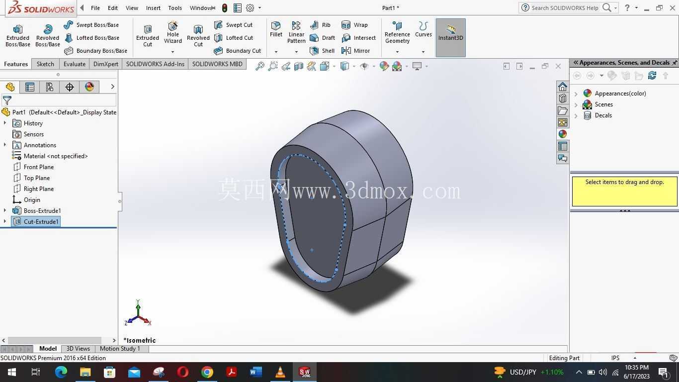Open the unit system IPS selector arrow
The image size is (679, 382).
[x=635, y=358]
